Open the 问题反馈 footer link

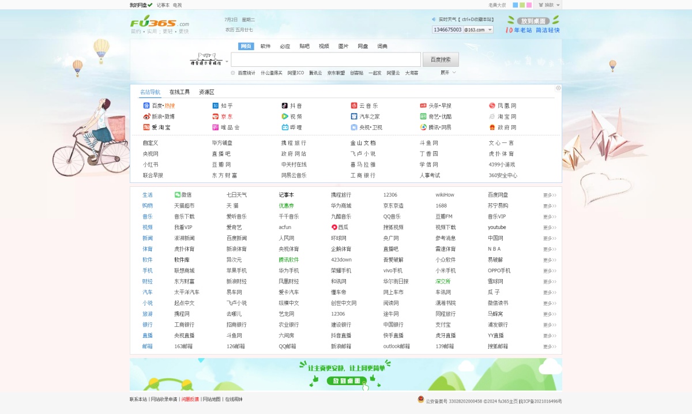click(x=190, y=399)
